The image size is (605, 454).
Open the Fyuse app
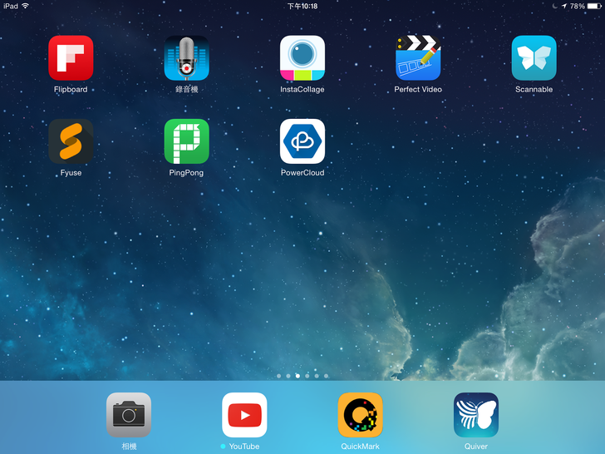71,141
